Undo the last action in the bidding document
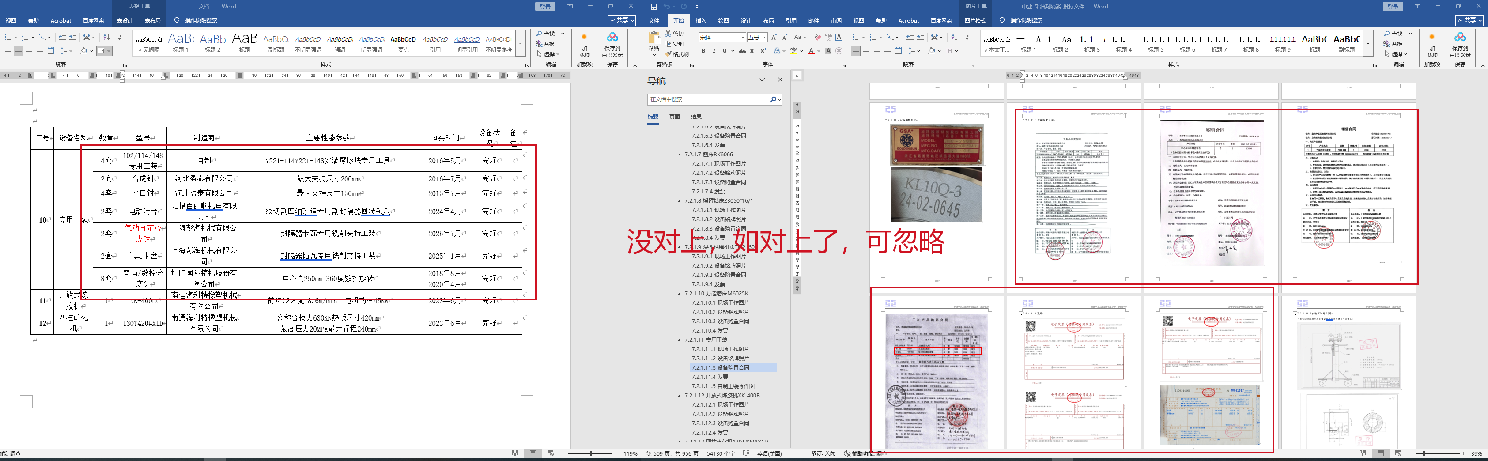 point(667,6)
